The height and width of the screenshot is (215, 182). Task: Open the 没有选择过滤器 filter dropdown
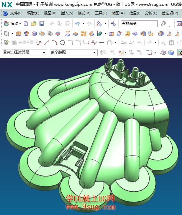(24, 53)
